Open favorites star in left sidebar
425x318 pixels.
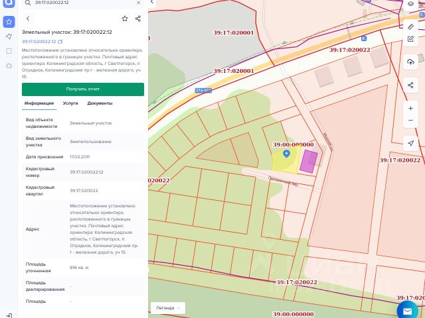click(x=9, y=22)
